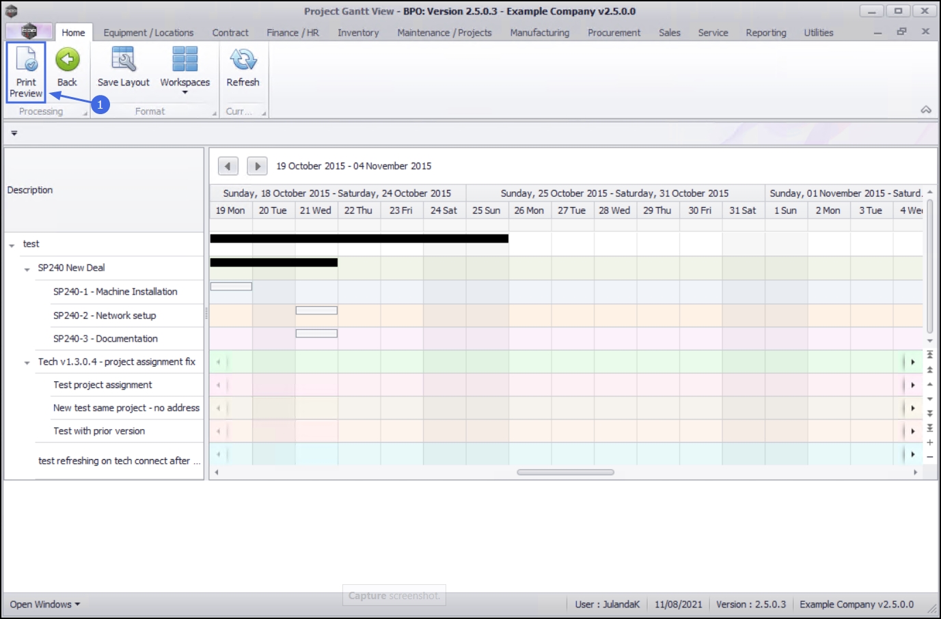
Task: Open the Sales tab
Action: (670, 33)
